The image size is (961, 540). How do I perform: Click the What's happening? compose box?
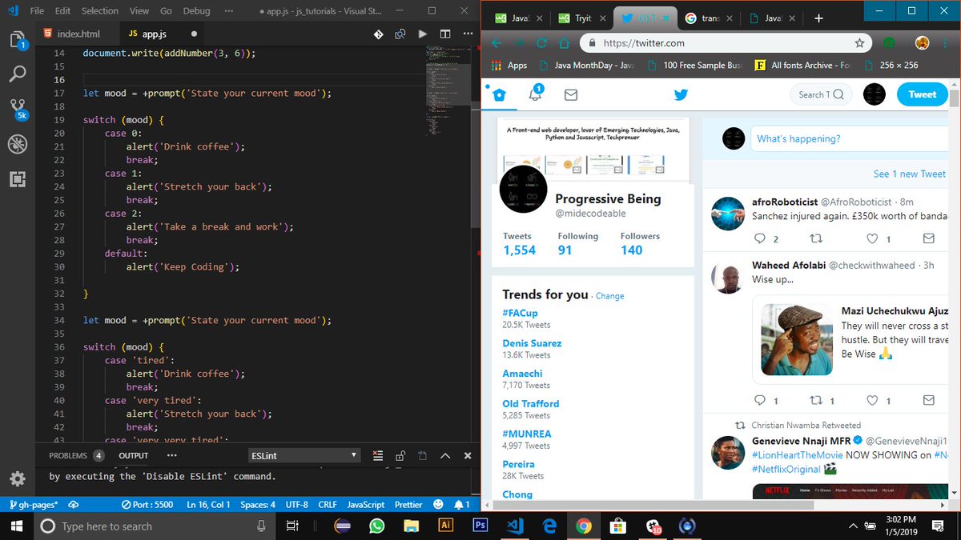point(849,138)
